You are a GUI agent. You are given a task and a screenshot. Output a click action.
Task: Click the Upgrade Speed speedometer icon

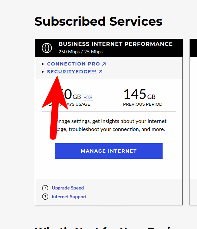(x=45, y=188)
